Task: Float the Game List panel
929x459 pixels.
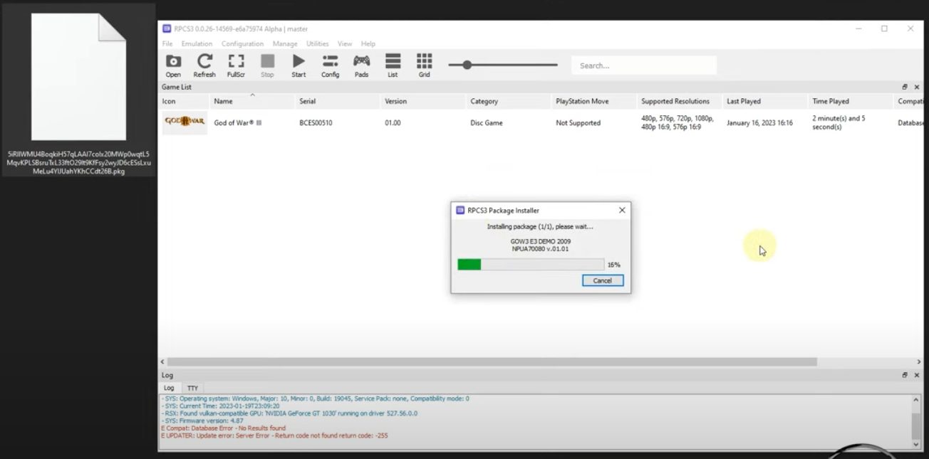Action: click(905, 87)
